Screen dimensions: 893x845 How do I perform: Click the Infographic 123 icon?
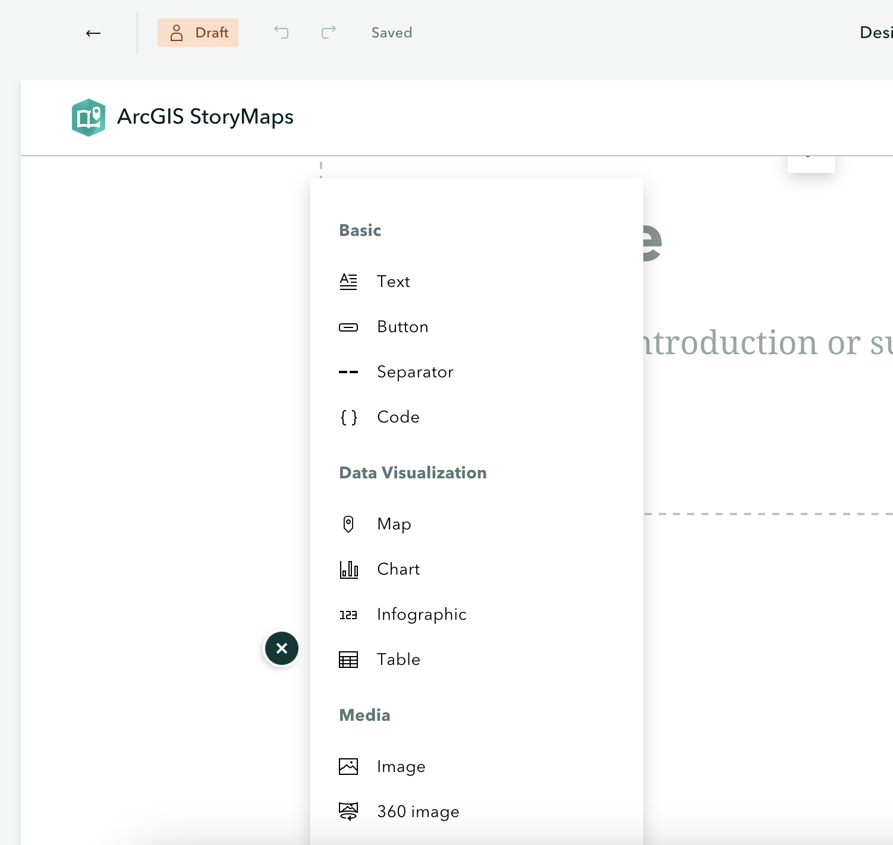pyautogui.click(x=348, y=614)
